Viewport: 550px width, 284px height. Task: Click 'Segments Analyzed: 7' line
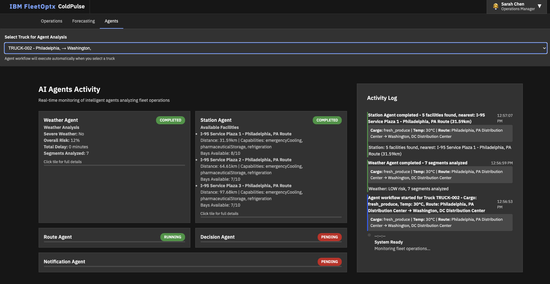tap(66, 153)
